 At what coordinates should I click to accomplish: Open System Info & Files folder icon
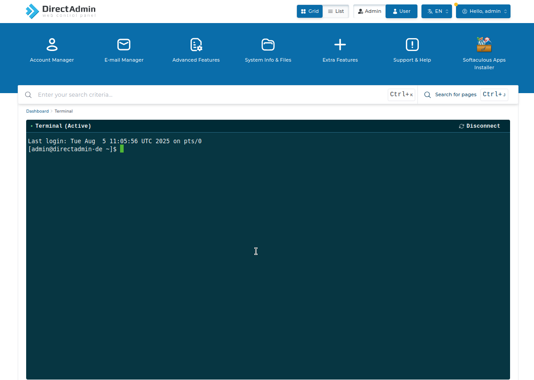click(x=268, y=44)
